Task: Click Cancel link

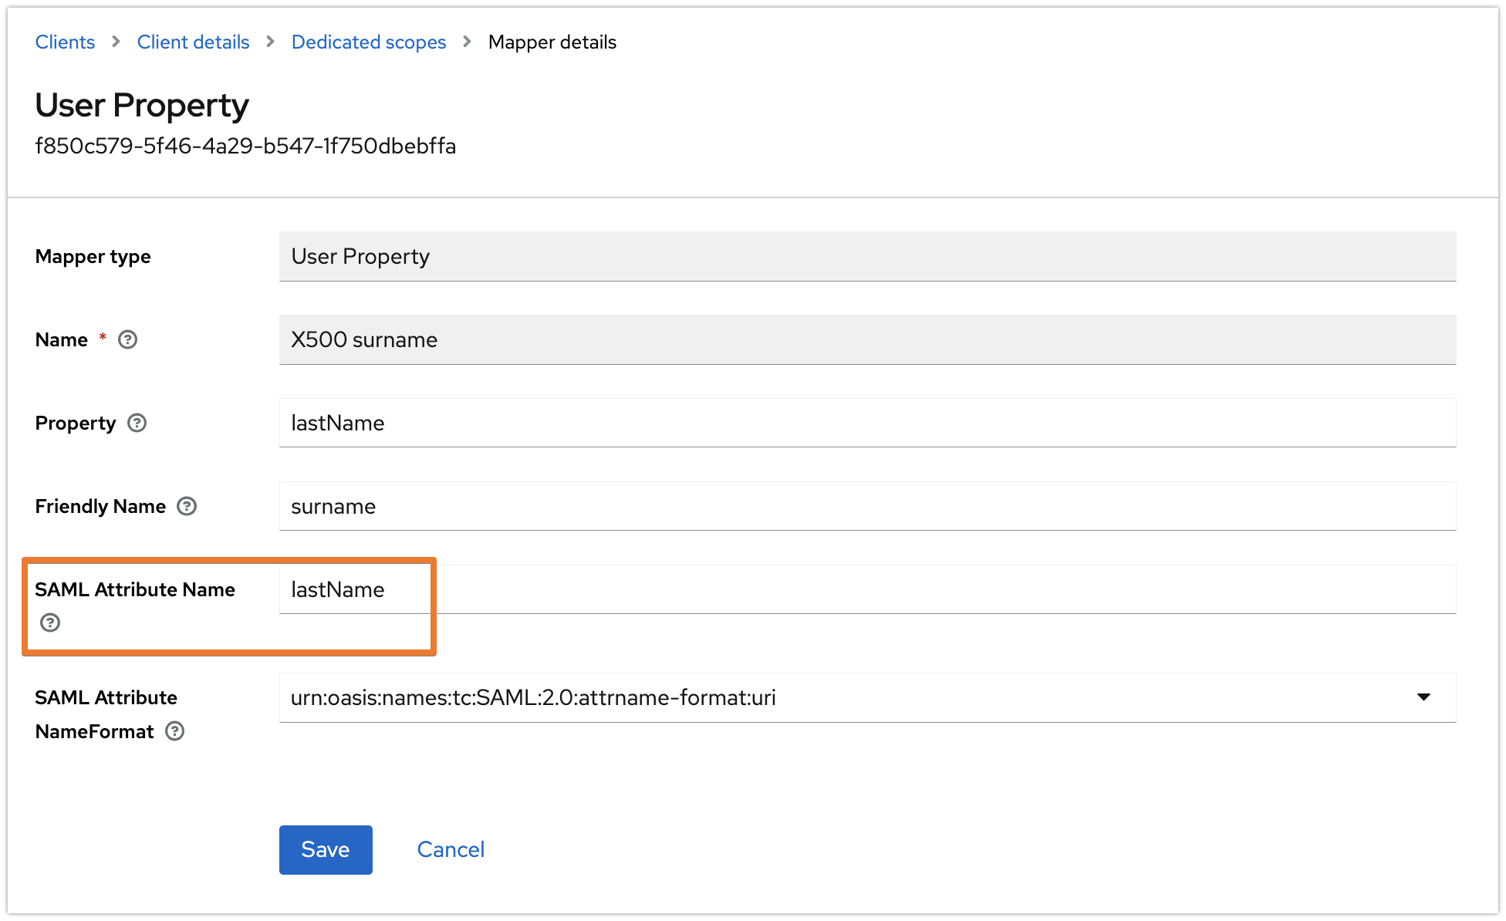Action: (451, 849)
